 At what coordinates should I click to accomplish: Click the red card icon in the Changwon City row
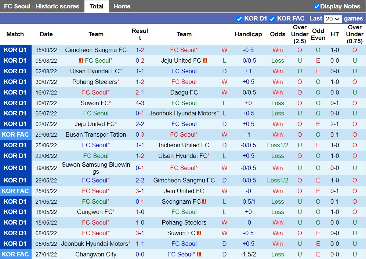[x=199, y=254]
